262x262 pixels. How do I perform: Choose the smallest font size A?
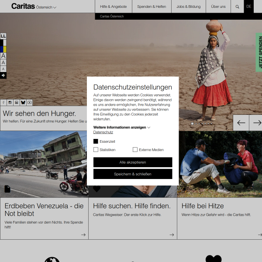(3, 69)
